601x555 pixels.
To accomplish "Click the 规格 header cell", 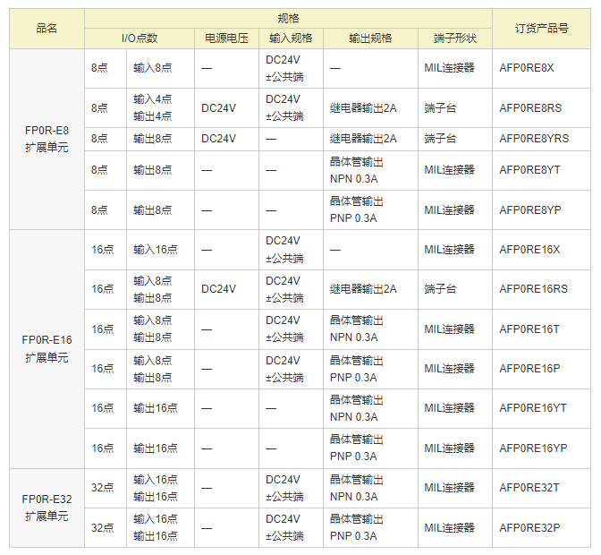I will [288, 19].
